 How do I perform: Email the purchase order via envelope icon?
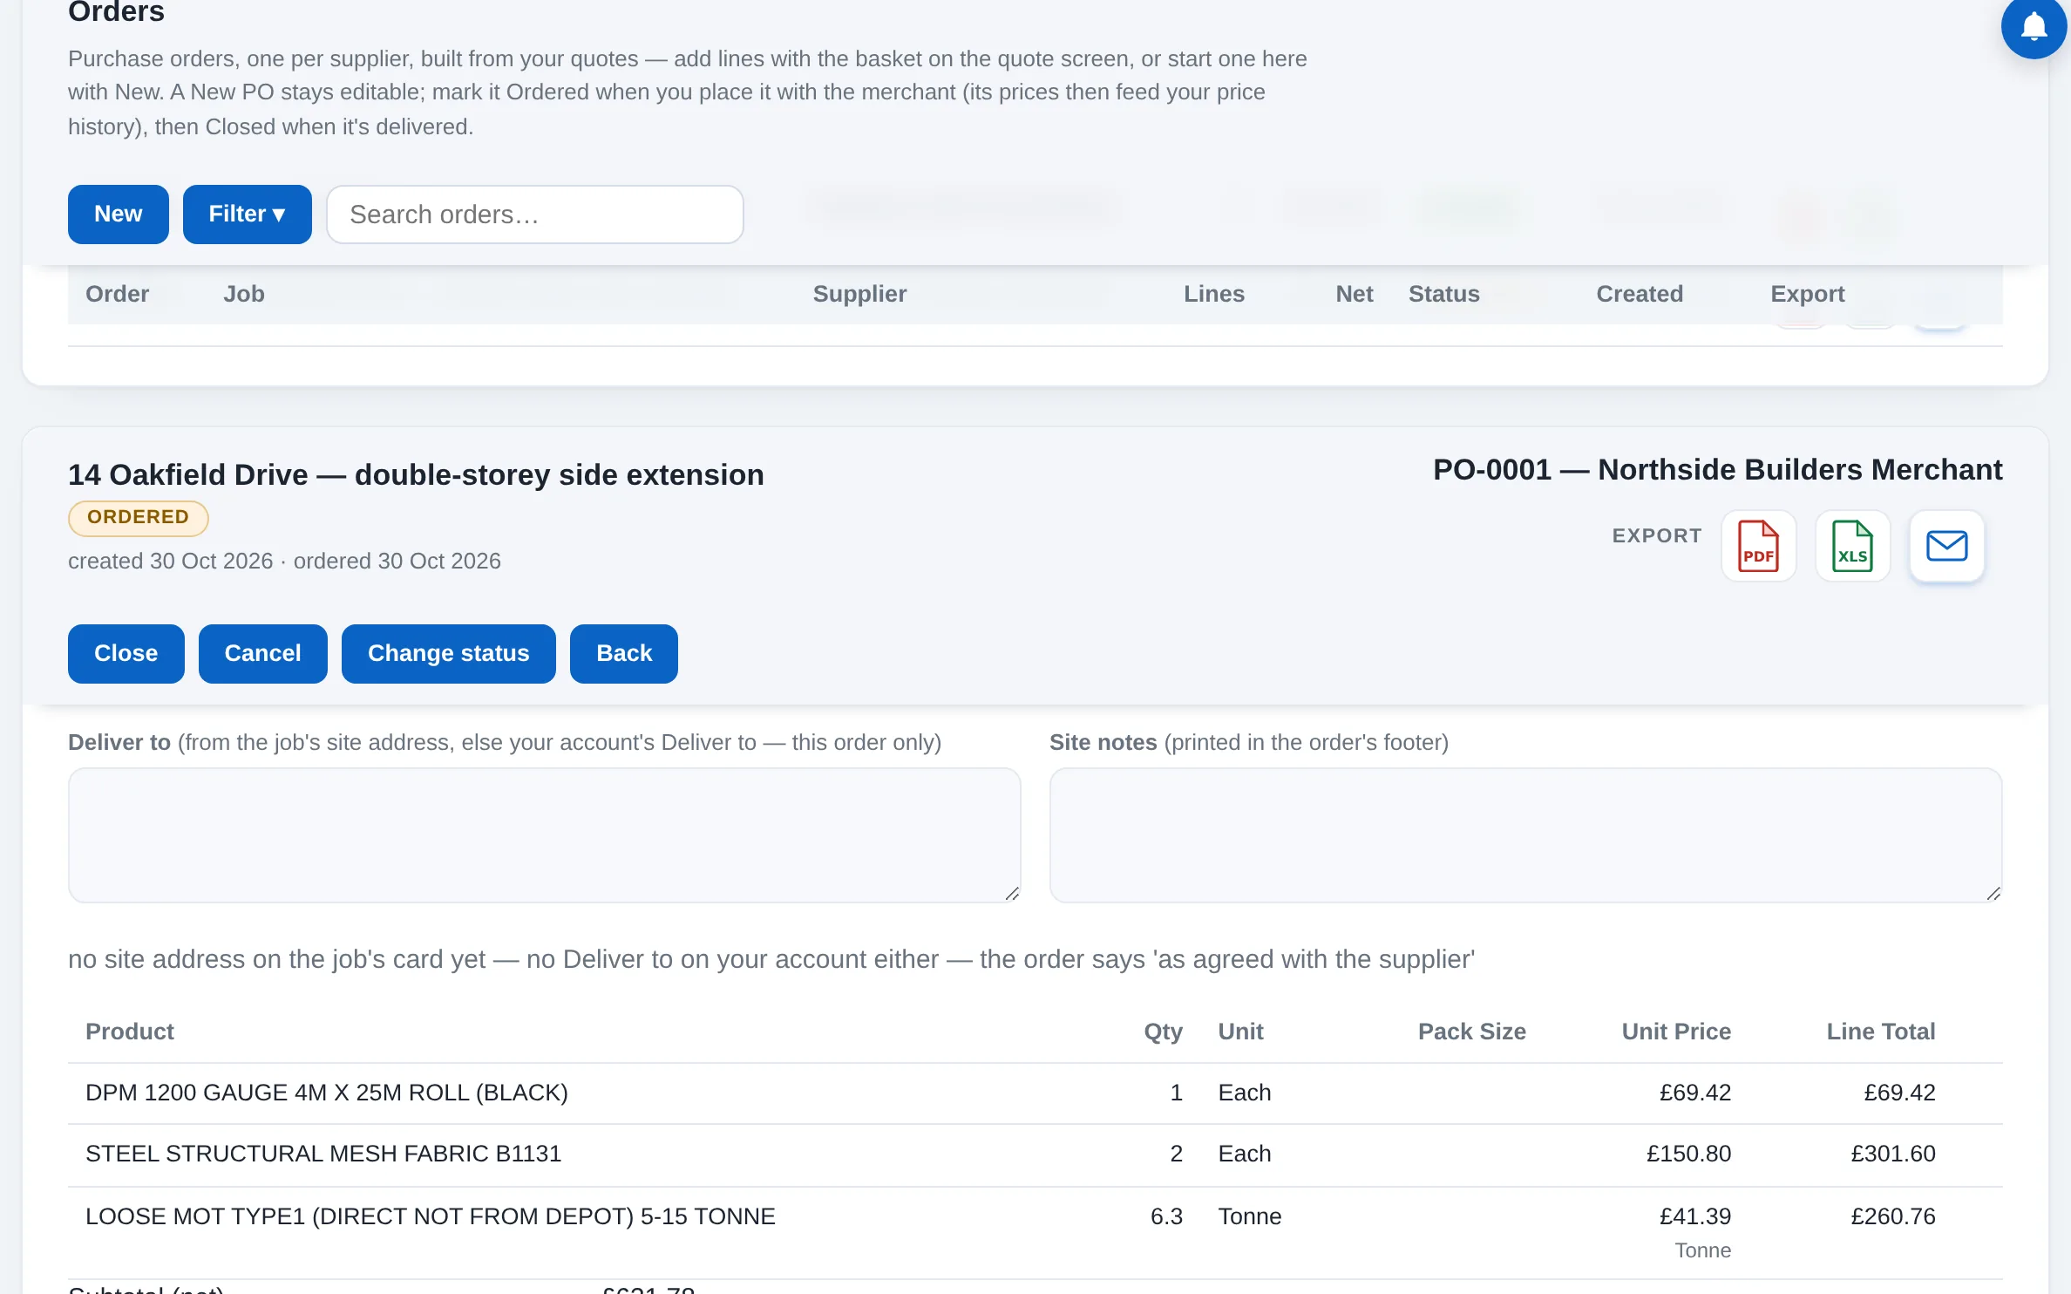1946,547
